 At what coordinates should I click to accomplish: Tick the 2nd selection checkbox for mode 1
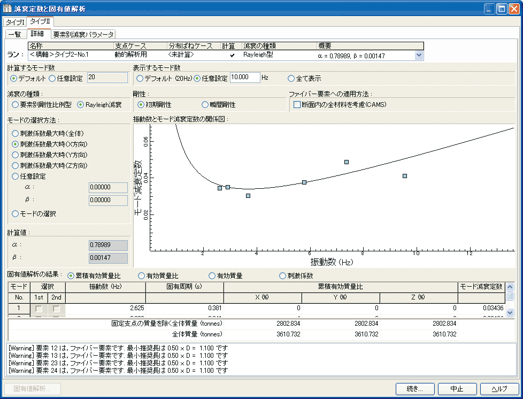(x=56, y=309)
